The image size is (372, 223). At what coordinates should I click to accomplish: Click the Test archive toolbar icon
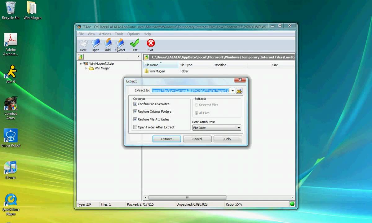click(134, 45)
